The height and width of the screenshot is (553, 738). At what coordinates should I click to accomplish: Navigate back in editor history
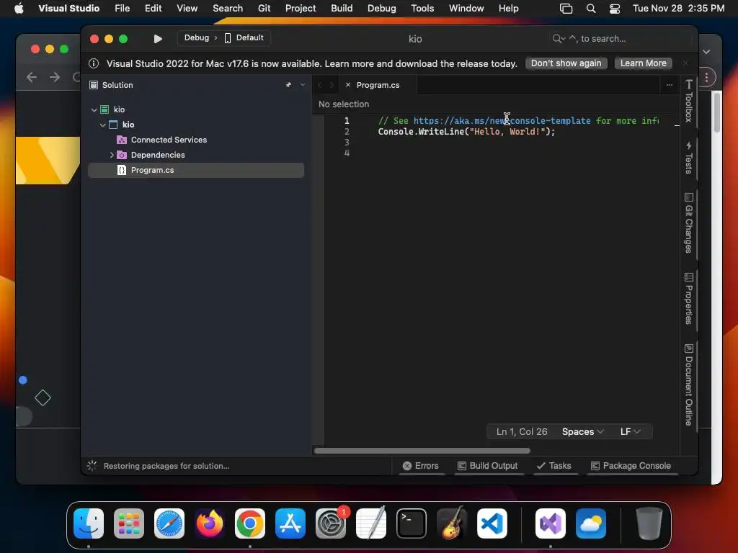320,85
